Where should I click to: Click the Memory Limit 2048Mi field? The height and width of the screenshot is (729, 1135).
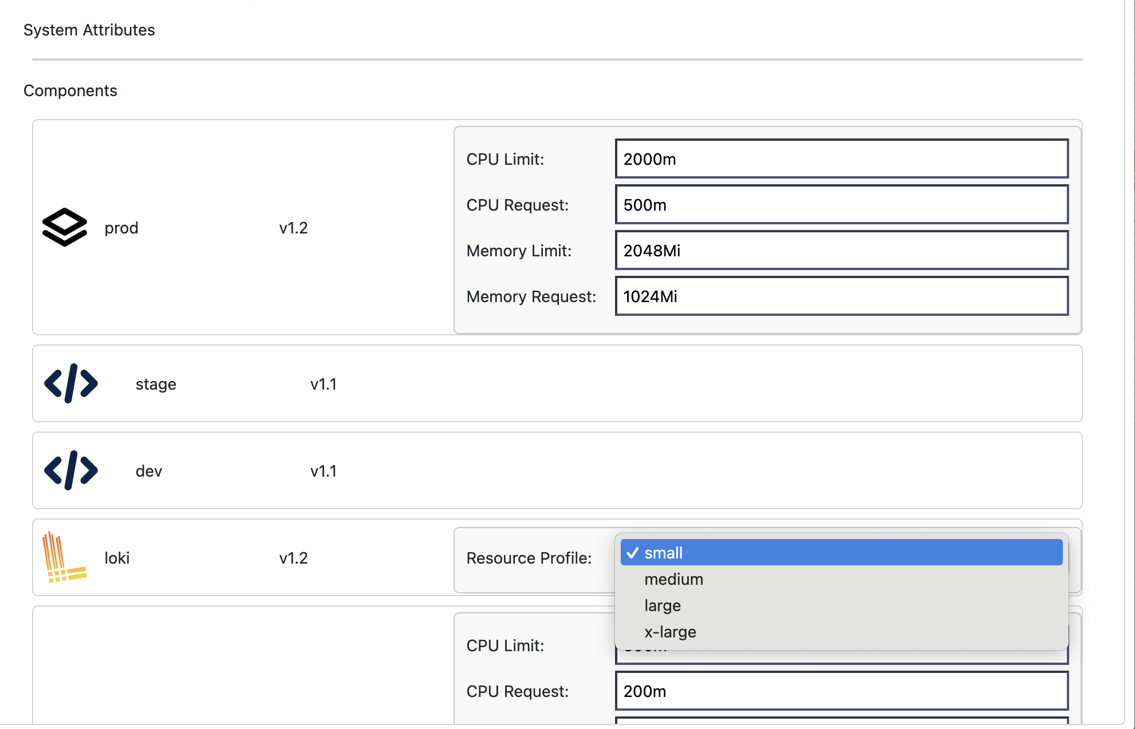pyautogui.click(x=841, y=250)
